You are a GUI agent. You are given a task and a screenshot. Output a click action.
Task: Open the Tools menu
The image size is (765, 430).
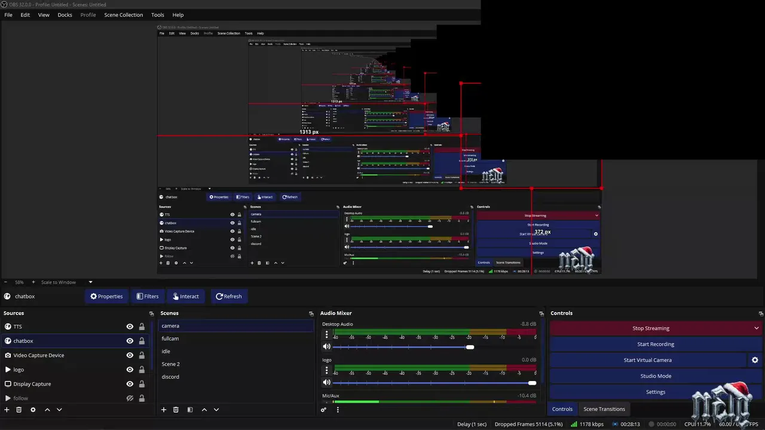(x=158, y=15)
